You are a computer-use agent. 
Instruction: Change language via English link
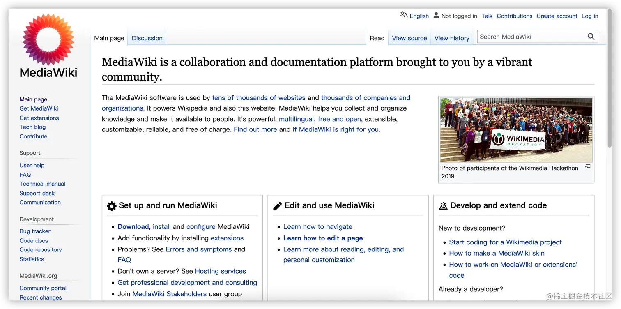click(419, 16)
